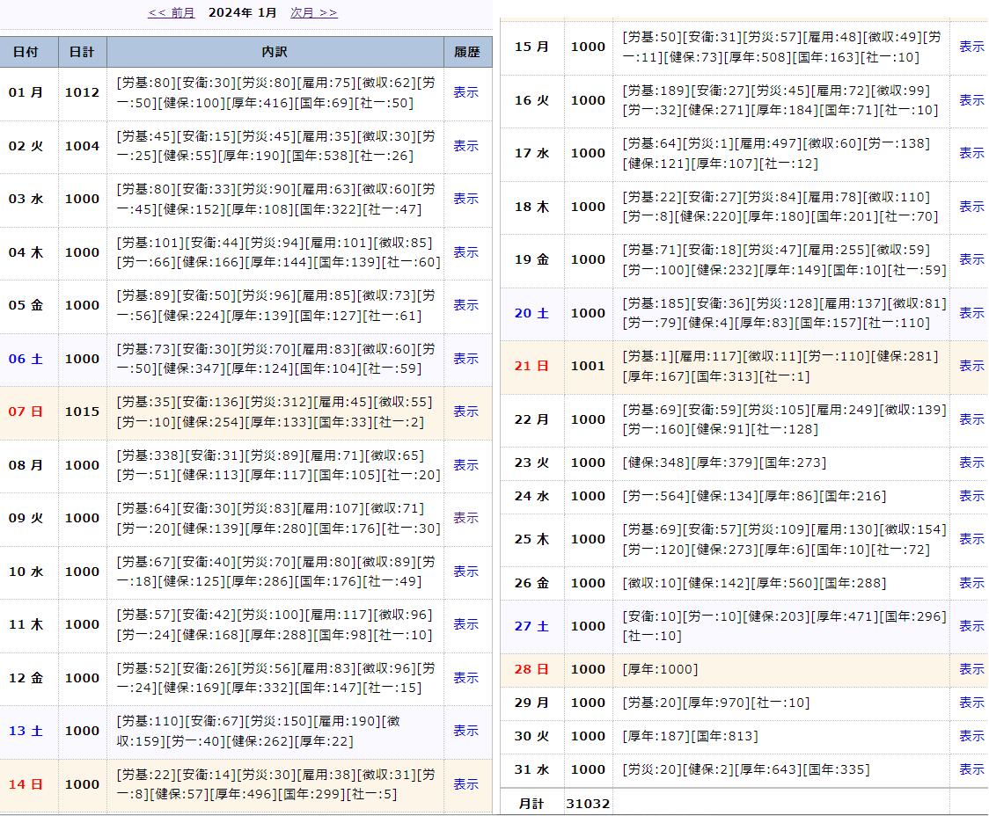Viewport: 989px width, 816px height.
Task: Click the 日付 column header
Action: (29, 52)
